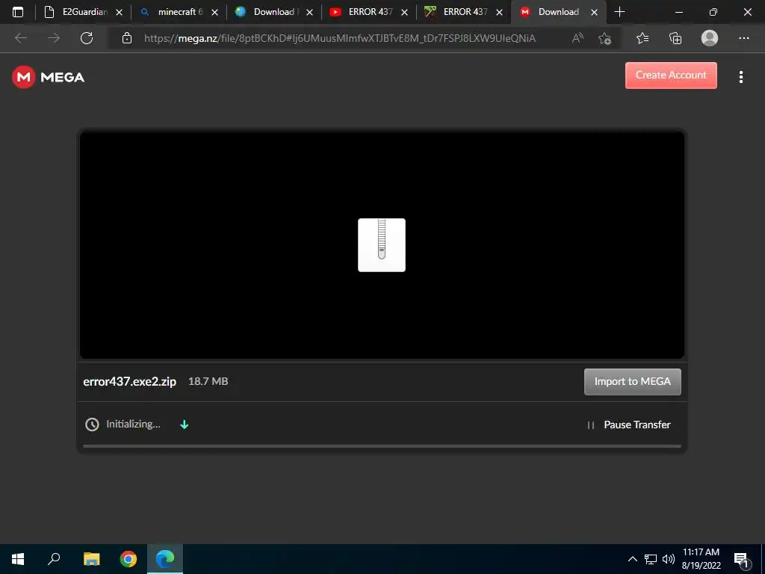Screen dimensions: 765x574
Task: Click the zip file icon preview
Action: (x=382, y=245)
